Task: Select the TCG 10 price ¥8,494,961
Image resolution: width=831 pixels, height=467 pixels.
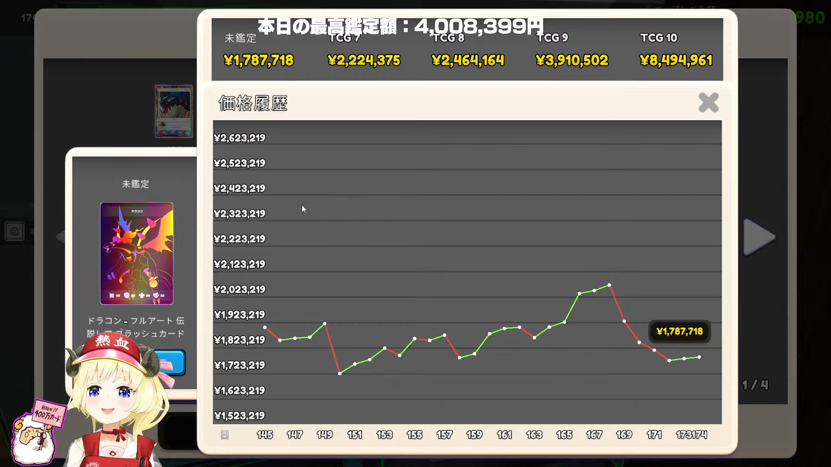Action: pos(676,60)
